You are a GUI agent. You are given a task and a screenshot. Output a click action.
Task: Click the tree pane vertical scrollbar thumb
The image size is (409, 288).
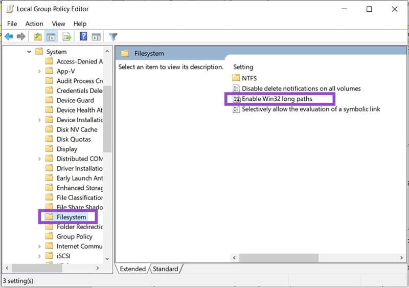pos(107,119)
